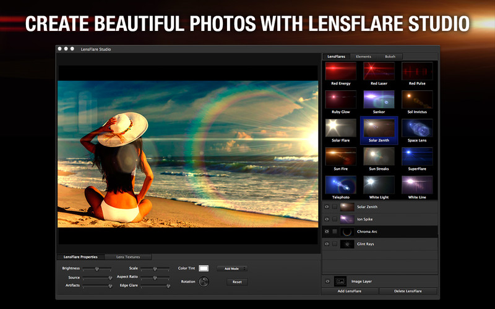Choose the Sol Invictus flare thumbnail

pos(417,99)
